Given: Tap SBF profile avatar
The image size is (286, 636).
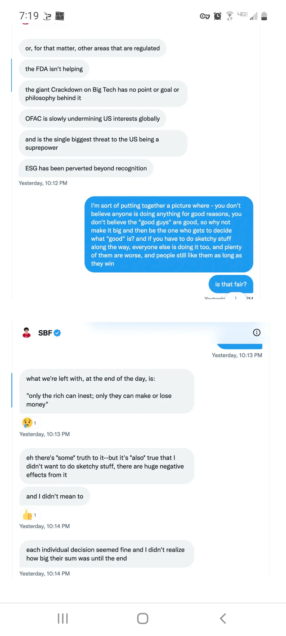Looking at the screenshot, I should [x=26, y=333].
